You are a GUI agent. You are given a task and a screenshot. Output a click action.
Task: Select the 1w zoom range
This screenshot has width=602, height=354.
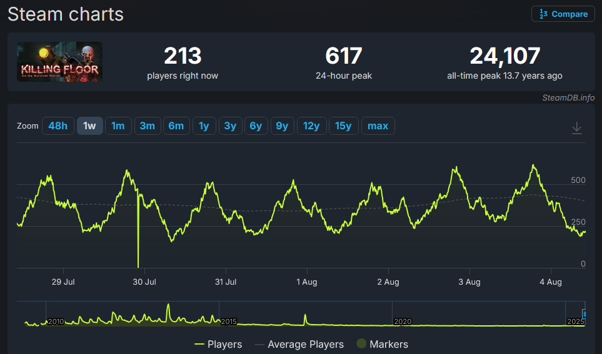90,125
